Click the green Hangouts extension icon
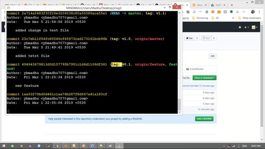Viewport: 265px width, 149px height. click(231, 12)
